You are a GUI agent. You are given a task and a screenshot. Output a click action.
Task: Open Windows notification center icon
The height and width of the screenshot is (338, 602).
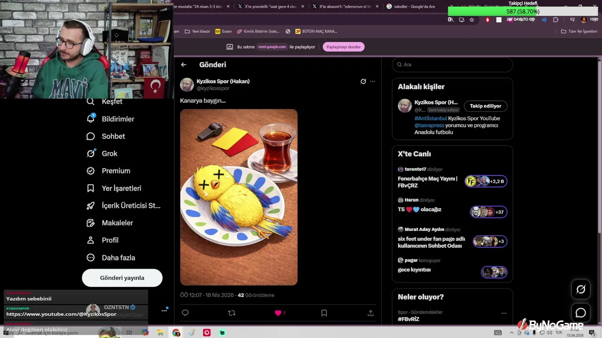pos(592,333)
